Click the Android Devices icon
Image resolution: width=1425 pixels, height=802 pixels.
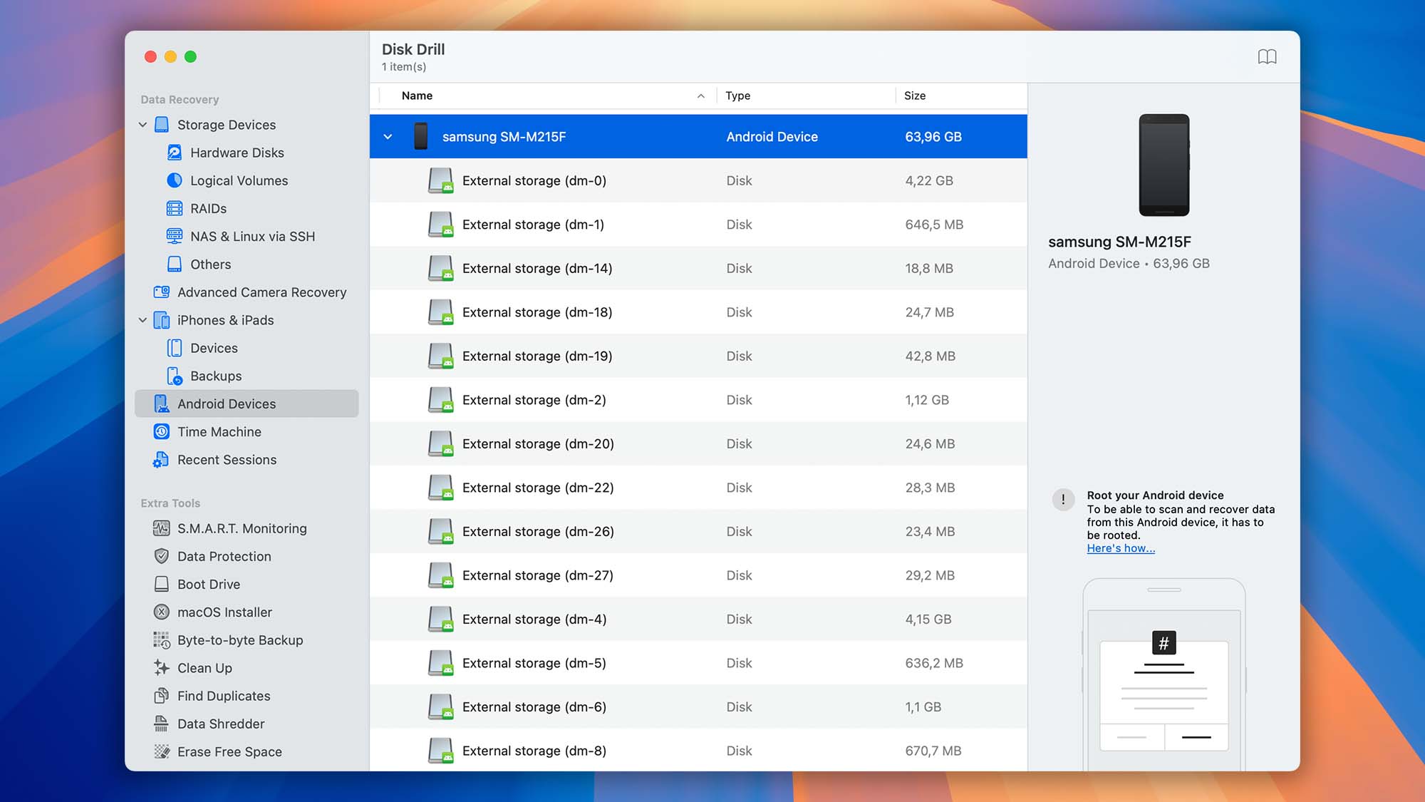coord(162,403)
